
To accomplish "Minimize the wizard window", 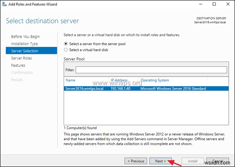I will pos(201,4).
